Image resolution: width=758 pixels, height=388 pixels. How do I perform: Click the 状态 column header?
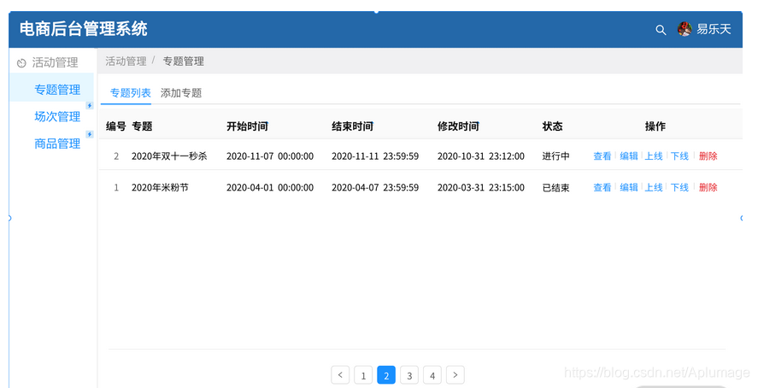tap(553, 126)
